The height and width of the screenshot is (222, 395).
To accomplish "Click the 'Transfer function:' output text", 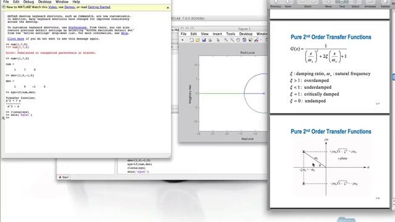I will click(20, 98).
